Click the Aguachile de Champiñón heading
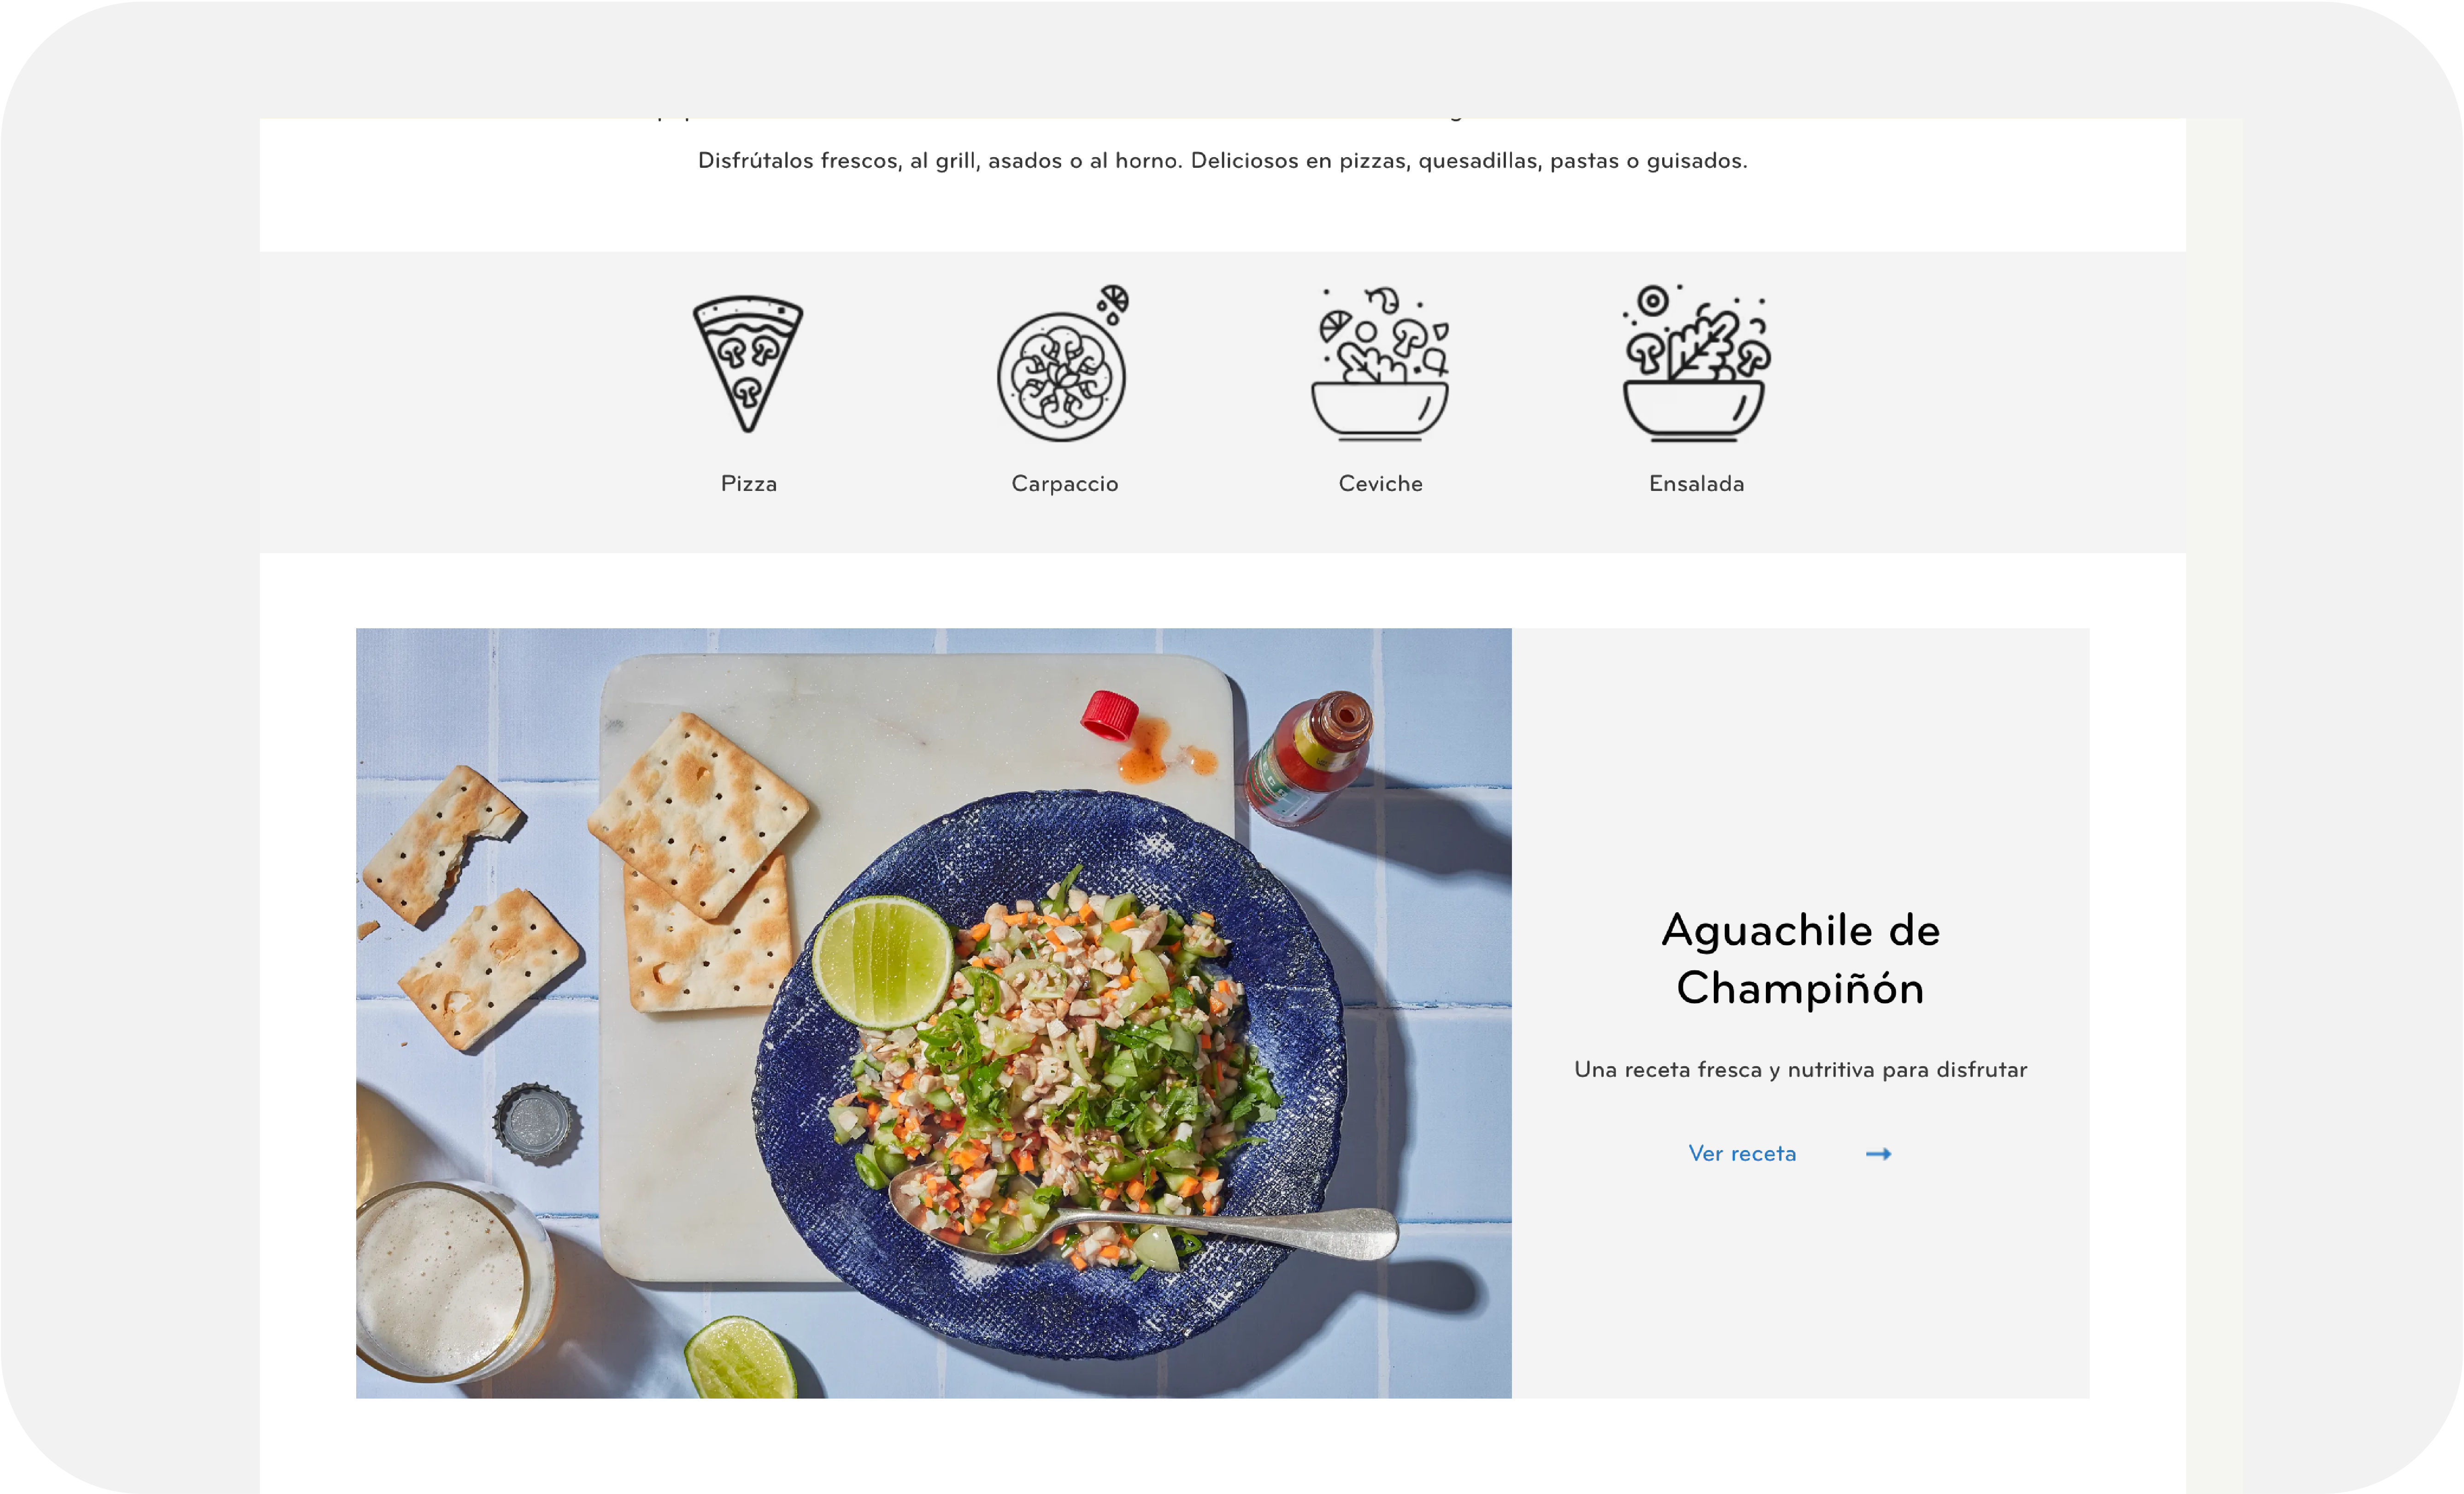The image size is (2464, 1494). coord(1800,959)
